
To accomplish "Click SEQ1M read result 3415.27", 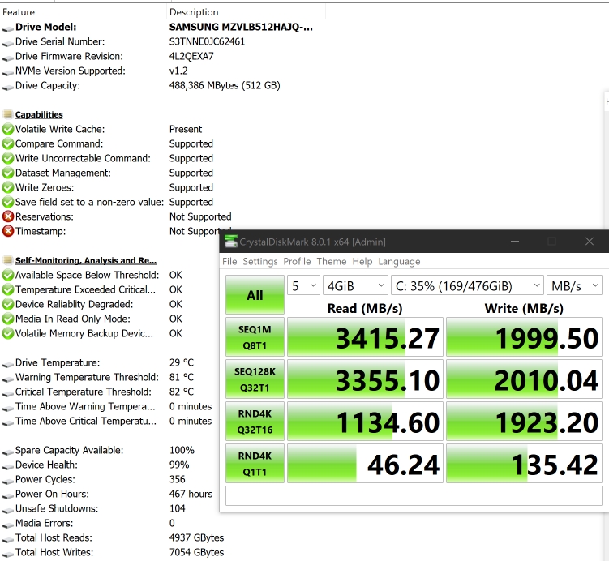I will pyautogui.click(x=365, y=337).
